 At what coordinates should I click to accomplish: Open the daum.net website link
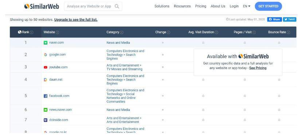56,80
